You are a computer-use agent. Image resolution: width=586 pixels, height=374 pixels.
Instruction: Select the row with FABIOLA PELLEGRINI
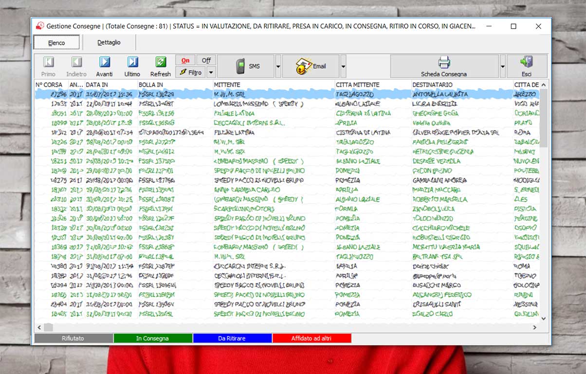[x=287, y=142]
